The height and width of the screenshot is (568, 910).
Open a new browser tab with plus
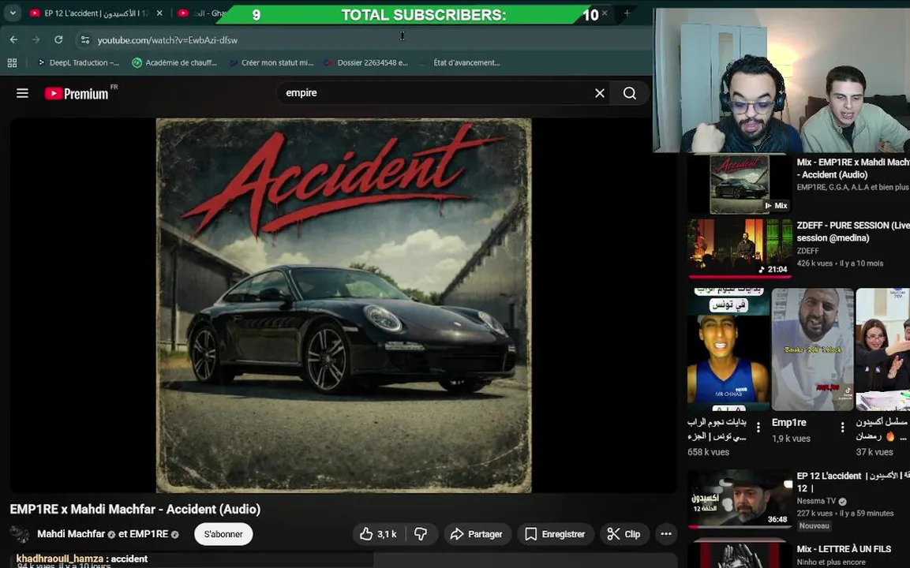[x=627, y=13]
